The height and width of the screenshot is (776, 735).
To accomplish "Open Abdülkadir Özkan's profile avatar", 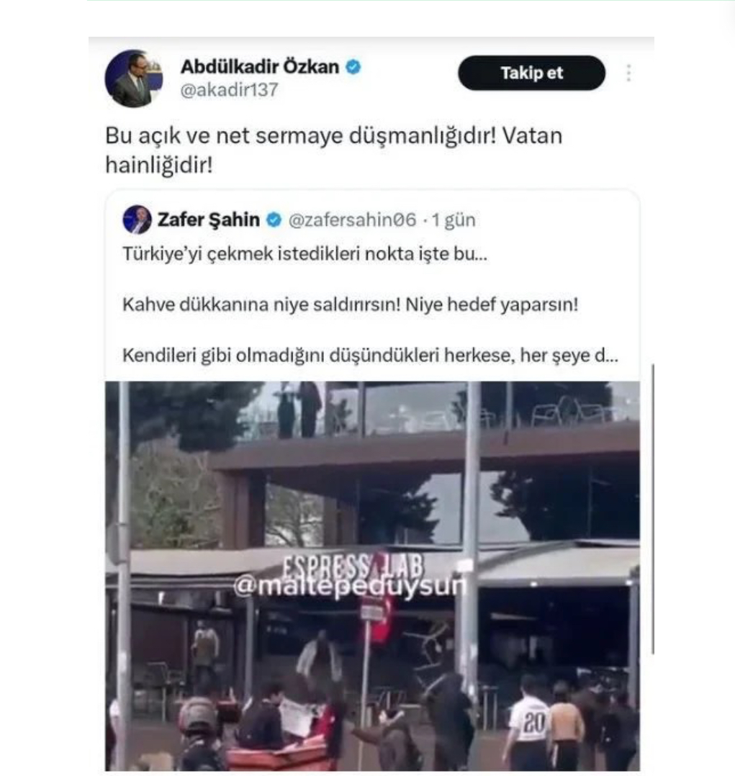I will [134, 78].
